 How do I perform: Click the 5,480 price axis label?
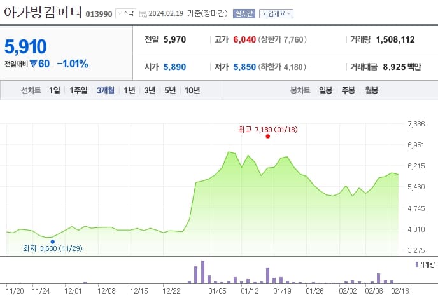click(x=416, y=187)
